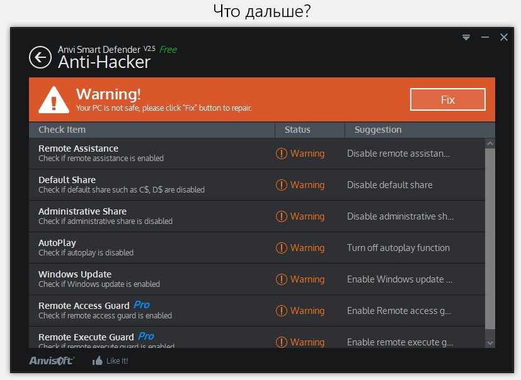This screenshot has height=380, width=521.
Task: Click the Remote Assistance warning status icon
Action: click(x=282, y=154)
